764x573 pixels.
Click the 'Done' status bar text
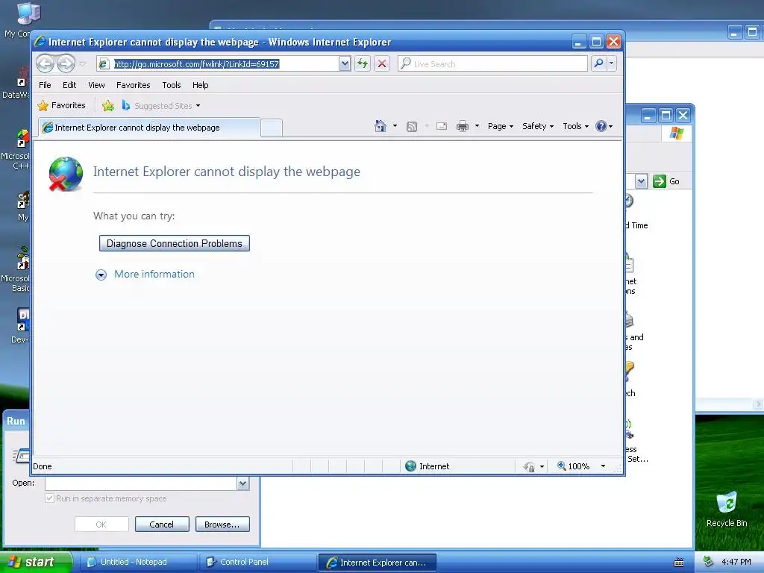point(43,466)
